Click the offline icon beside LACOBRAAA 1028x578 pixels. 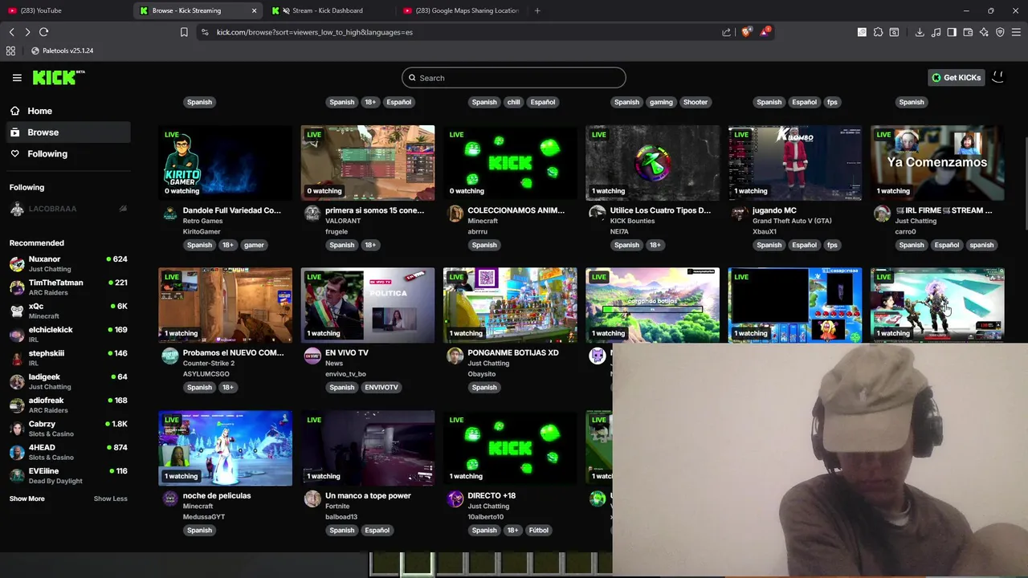123,209
